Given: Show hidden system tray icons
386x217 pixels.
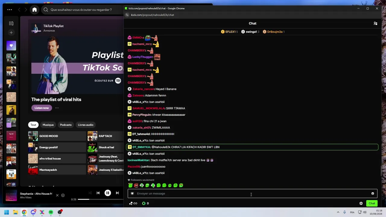Looking at the screenshot, I should click(x=338, y=212).
